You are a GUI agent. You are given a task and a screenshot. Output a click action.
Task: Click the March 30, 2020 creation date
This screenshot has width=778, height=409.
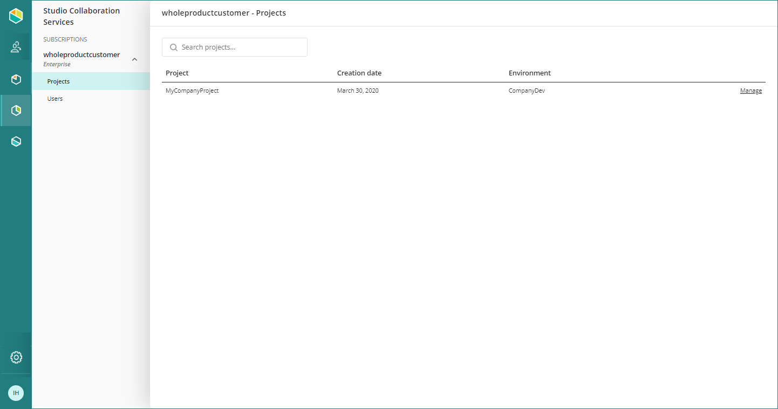pos(358,91)
